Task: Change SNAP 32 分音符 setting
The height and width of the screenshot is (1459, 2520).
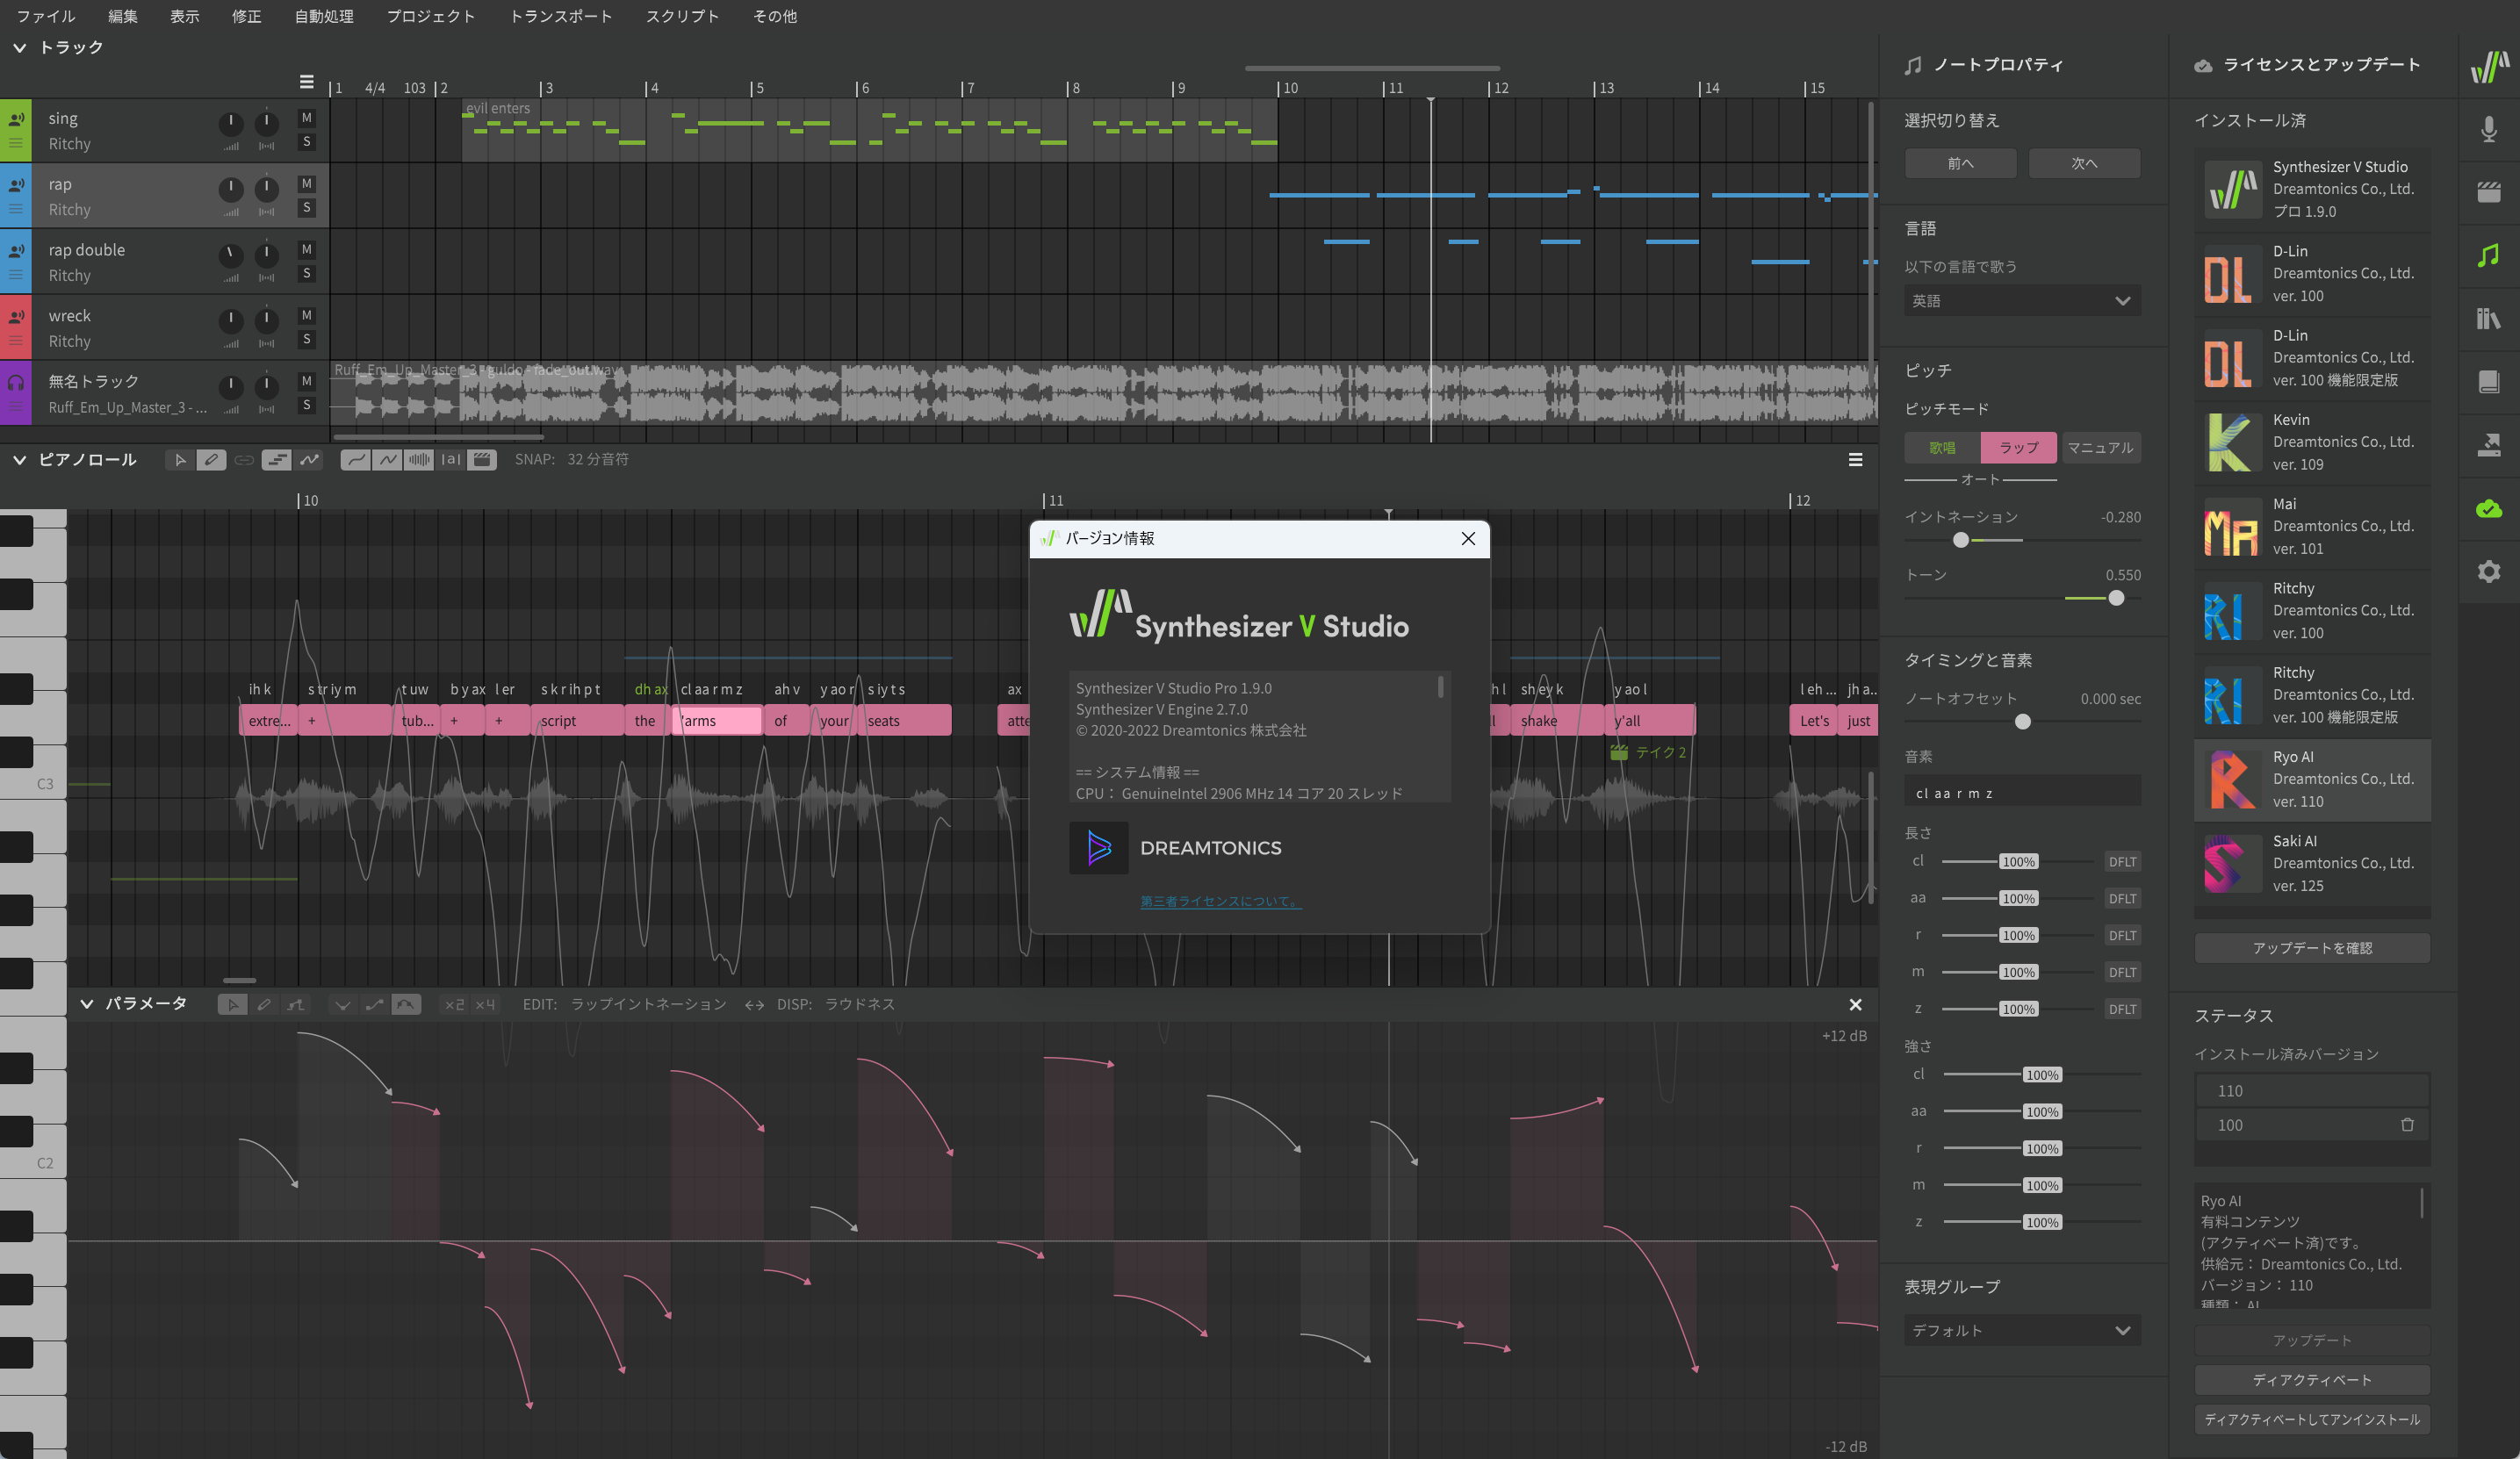Action: point(598,460)
